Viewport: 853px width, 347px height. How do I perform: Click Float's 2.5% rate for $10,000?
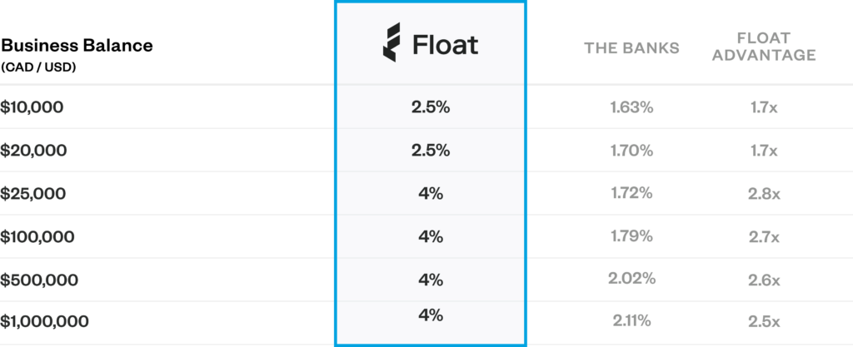431,107
